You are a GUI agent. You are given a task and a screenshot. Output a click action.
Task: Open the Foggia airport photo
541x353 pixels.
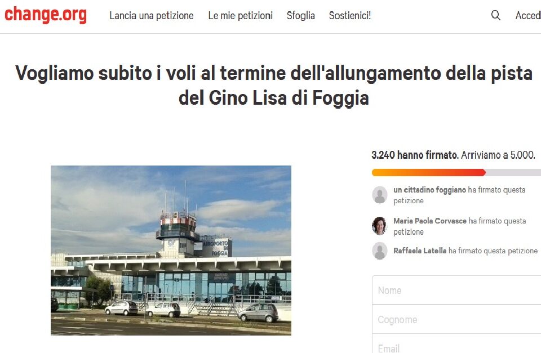(171, 251)
